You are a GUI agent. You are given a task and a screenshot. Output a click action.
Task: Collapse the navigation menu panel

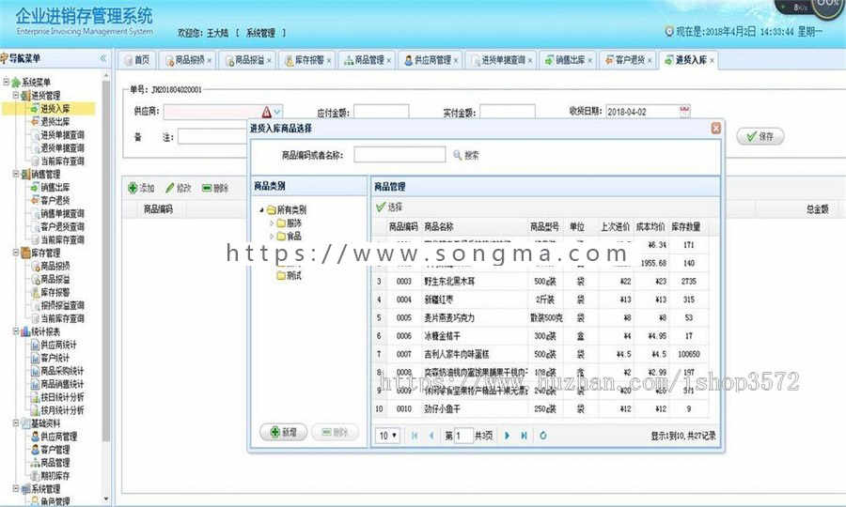click(x=102, y=58)
